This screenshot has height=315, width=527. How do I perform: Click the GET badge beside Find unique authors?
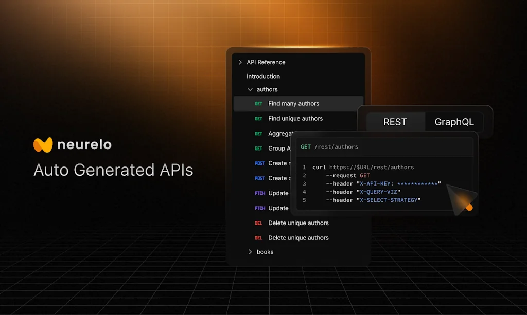pyautogui.click(x=258, y=118)
